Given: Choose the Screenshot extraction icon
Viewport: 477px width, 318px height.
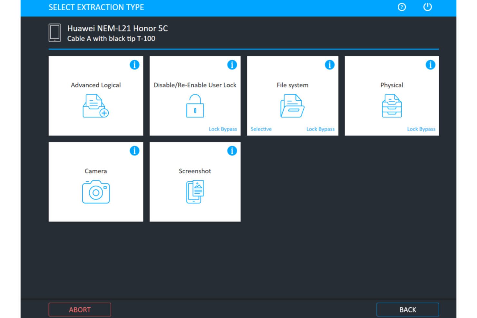Looking at the screenshot, I should tap(195, 192).
